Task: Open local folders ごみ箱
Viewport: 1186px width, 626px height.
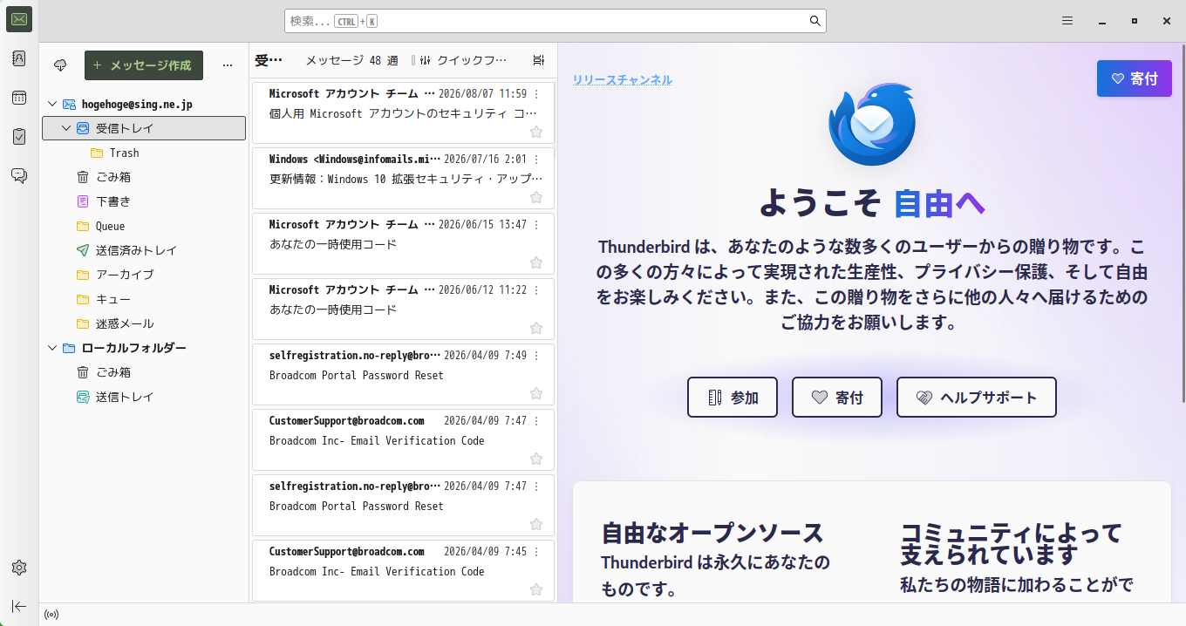Action: point(144,372)
